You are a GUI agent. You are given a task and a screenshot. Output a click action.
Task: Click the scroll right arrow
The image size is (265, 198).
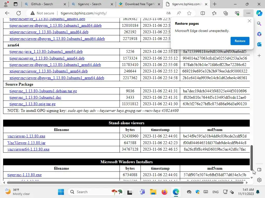coord(247,183)
